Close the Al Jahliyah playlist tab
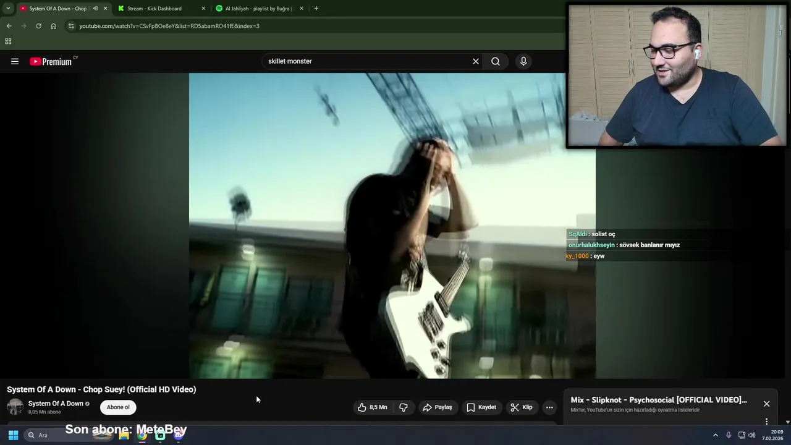This screenshot has width=791, height=445. click(x=302, y=9)
